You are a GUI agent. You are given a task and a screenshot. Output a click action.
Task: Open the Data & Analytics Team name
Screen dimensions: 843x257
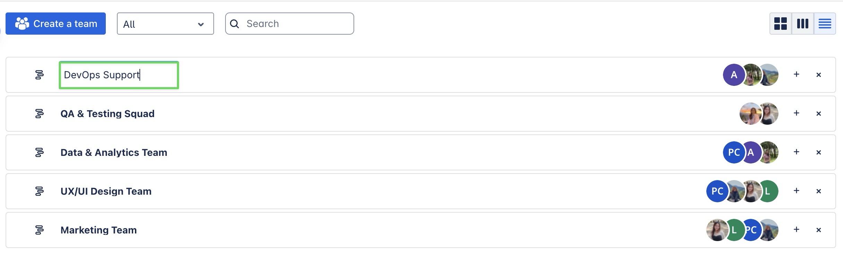coord(114,152)
